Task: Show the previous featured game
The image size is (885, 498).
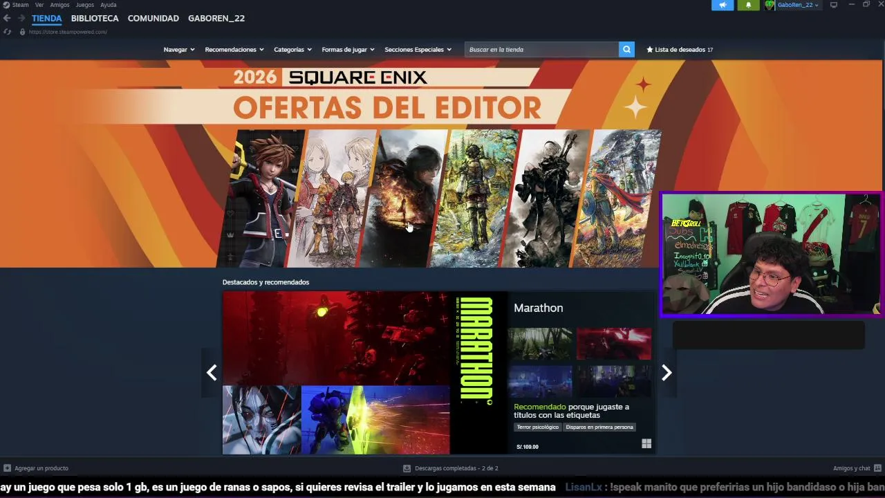Action: click(212, 373)
